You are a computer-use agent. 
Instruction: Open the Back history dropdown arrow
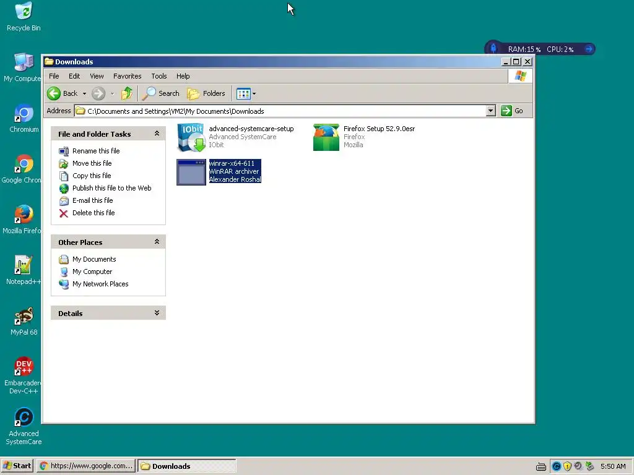pyautogui.click(x=84, y=94)
